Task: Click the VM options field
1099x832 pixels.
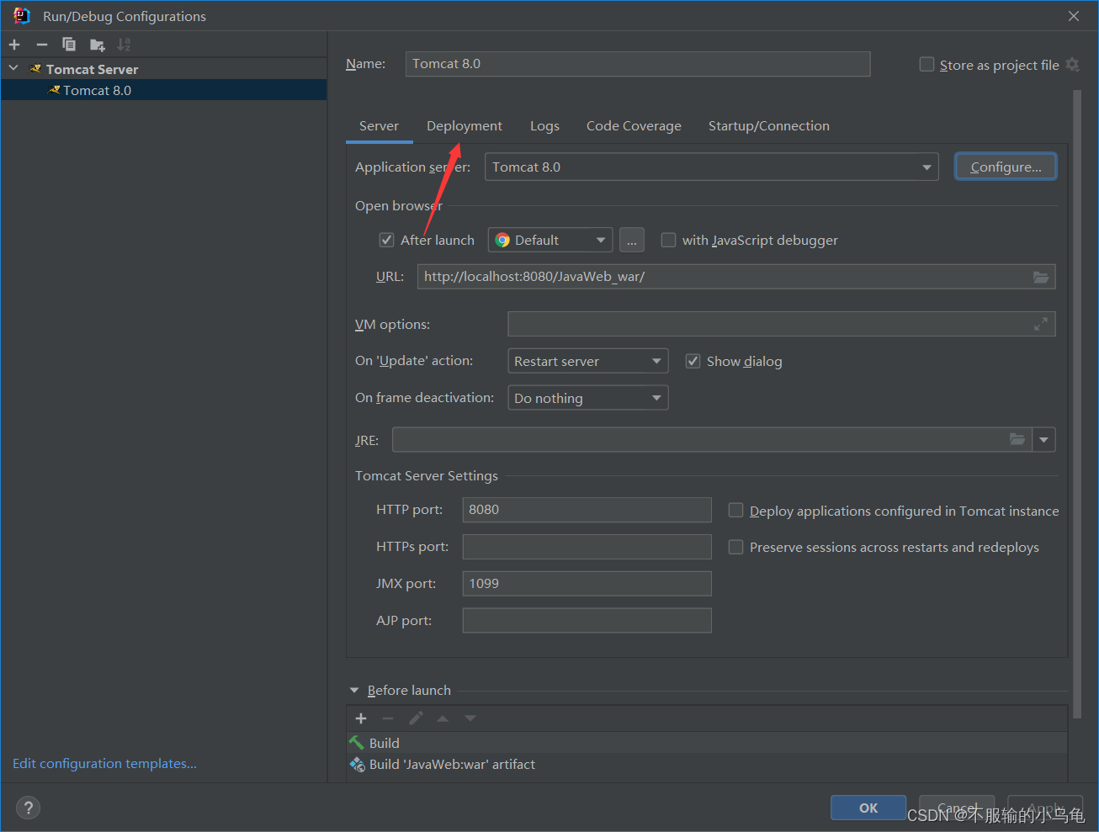Action: (782, 324)
